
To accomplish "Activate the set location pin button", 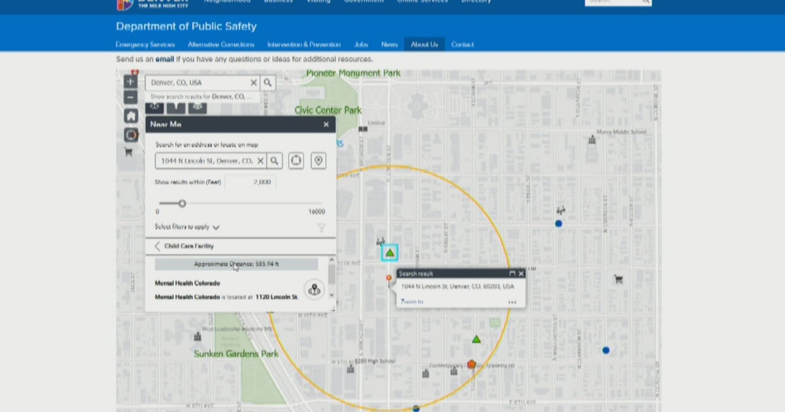I will click(x=318, y=161).
